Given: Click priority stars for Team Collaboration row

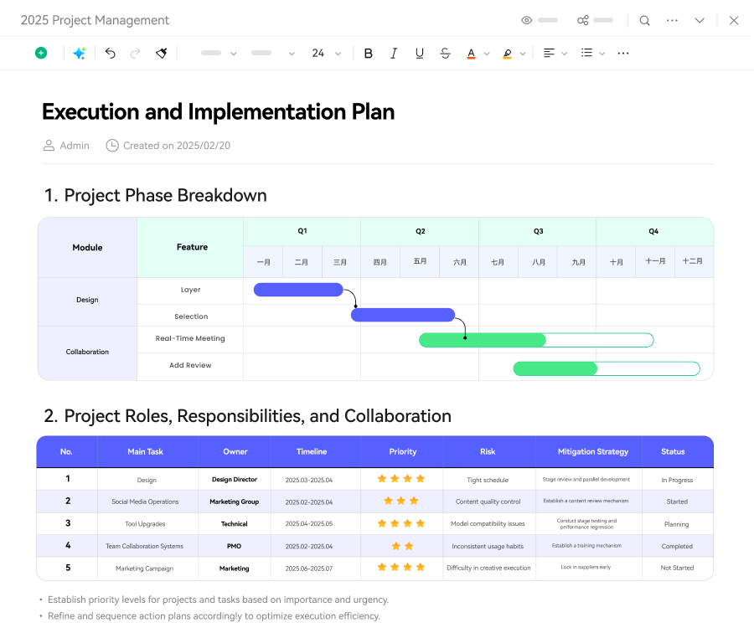Looking at the screenshot, I should point(402,546).
